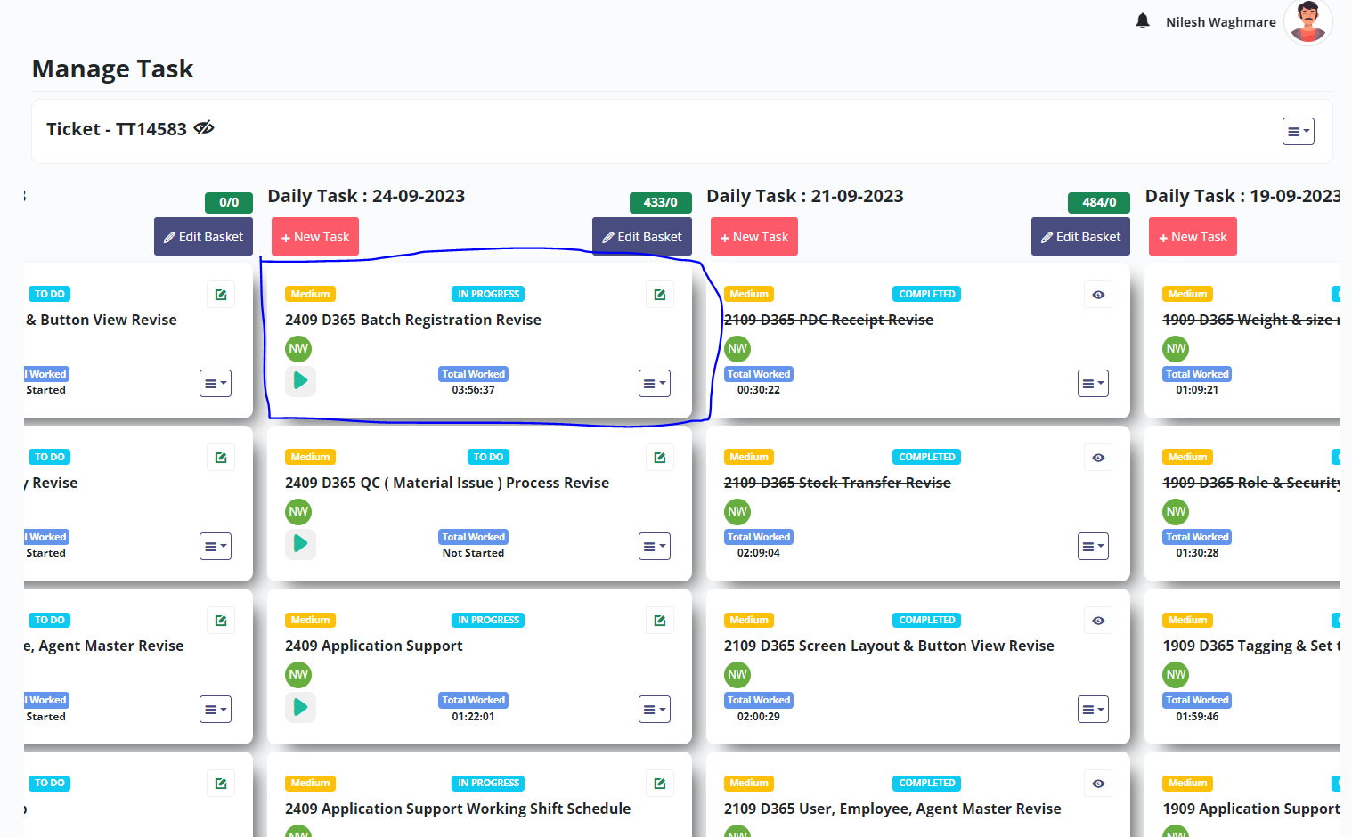1352x837 pixels.
Task: Click NW avatar on 1909 Weight & size card
Action: 1177,349
